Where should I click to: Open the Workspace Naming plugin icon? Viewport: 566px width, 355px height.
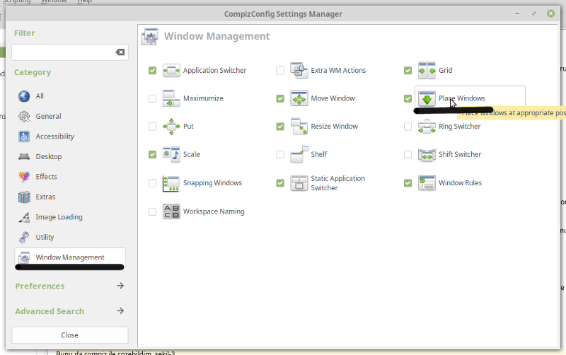pos(171,211)
